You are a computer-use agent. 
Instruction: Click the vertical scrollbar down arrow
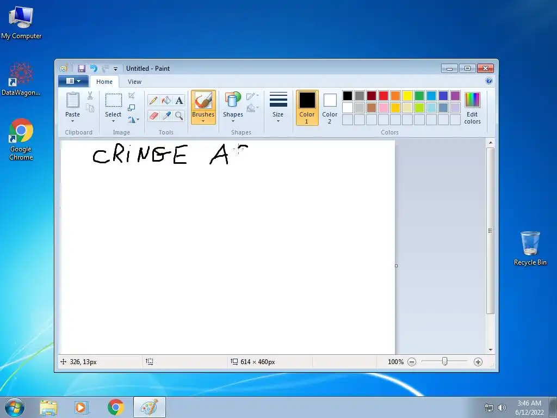coord(491,350)
